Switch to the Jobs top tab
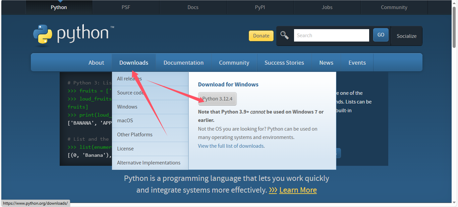The height and width of the screenshot is (207, 458). [327, 7]
